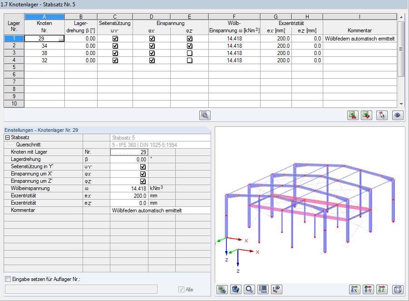The width and height of the screenshot is (409, 301).
Task: Click Lagerdrehung 0.00 cell in row 1
Action: (81, 39)
